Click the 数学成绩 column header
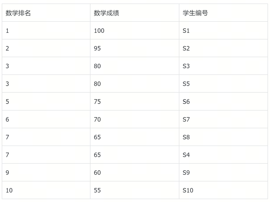This screenshot has height=202, width=270. 106,13
